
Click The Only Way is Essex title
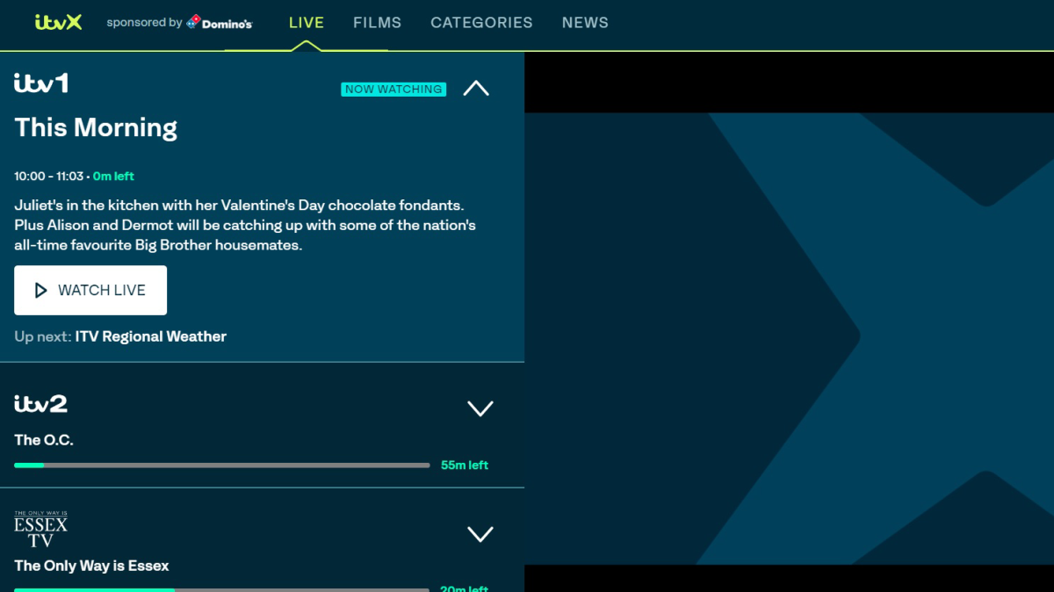tap(91, 566)
